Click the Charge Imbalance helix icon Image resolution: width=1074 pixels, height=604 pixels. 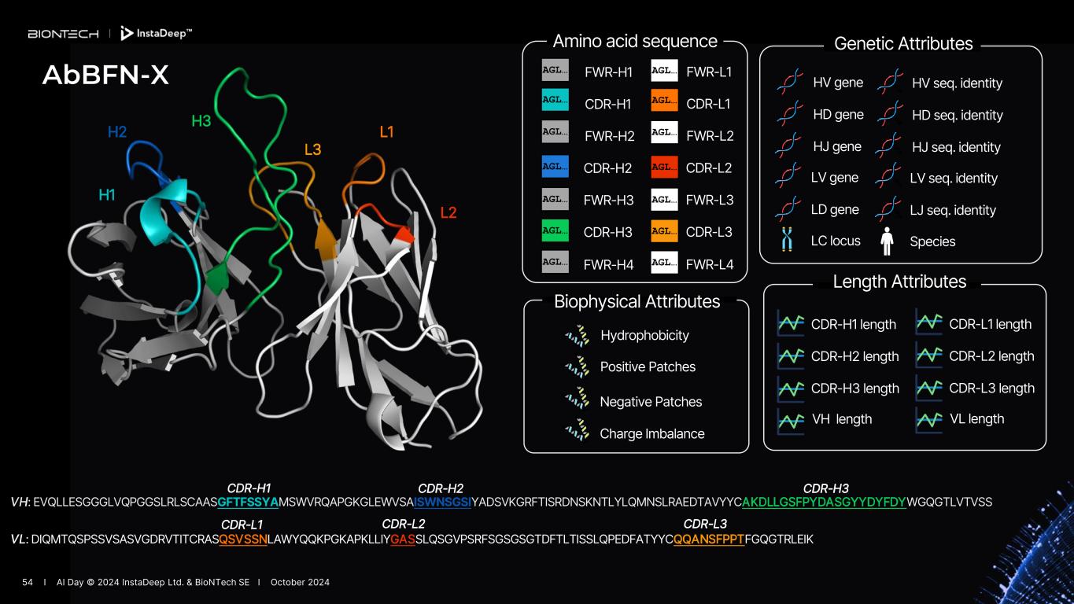577,433
